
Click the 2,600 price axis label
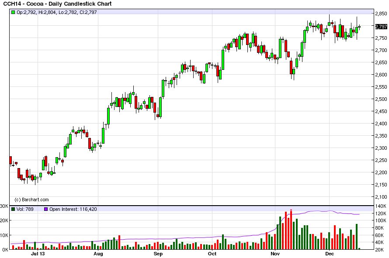pos(381,75)
